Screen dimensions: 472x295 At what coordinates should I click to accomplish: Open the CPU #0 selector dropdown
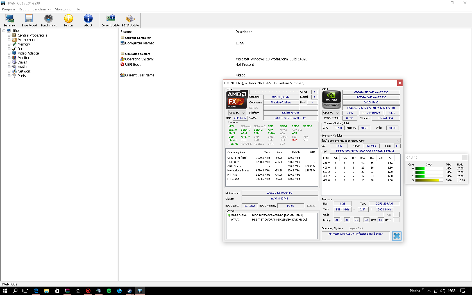pyautogui.click(x=237, y=113)
